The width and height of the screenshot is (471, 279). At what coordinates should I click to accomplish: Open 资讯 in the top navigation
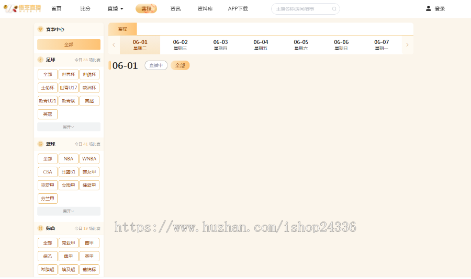175,9
